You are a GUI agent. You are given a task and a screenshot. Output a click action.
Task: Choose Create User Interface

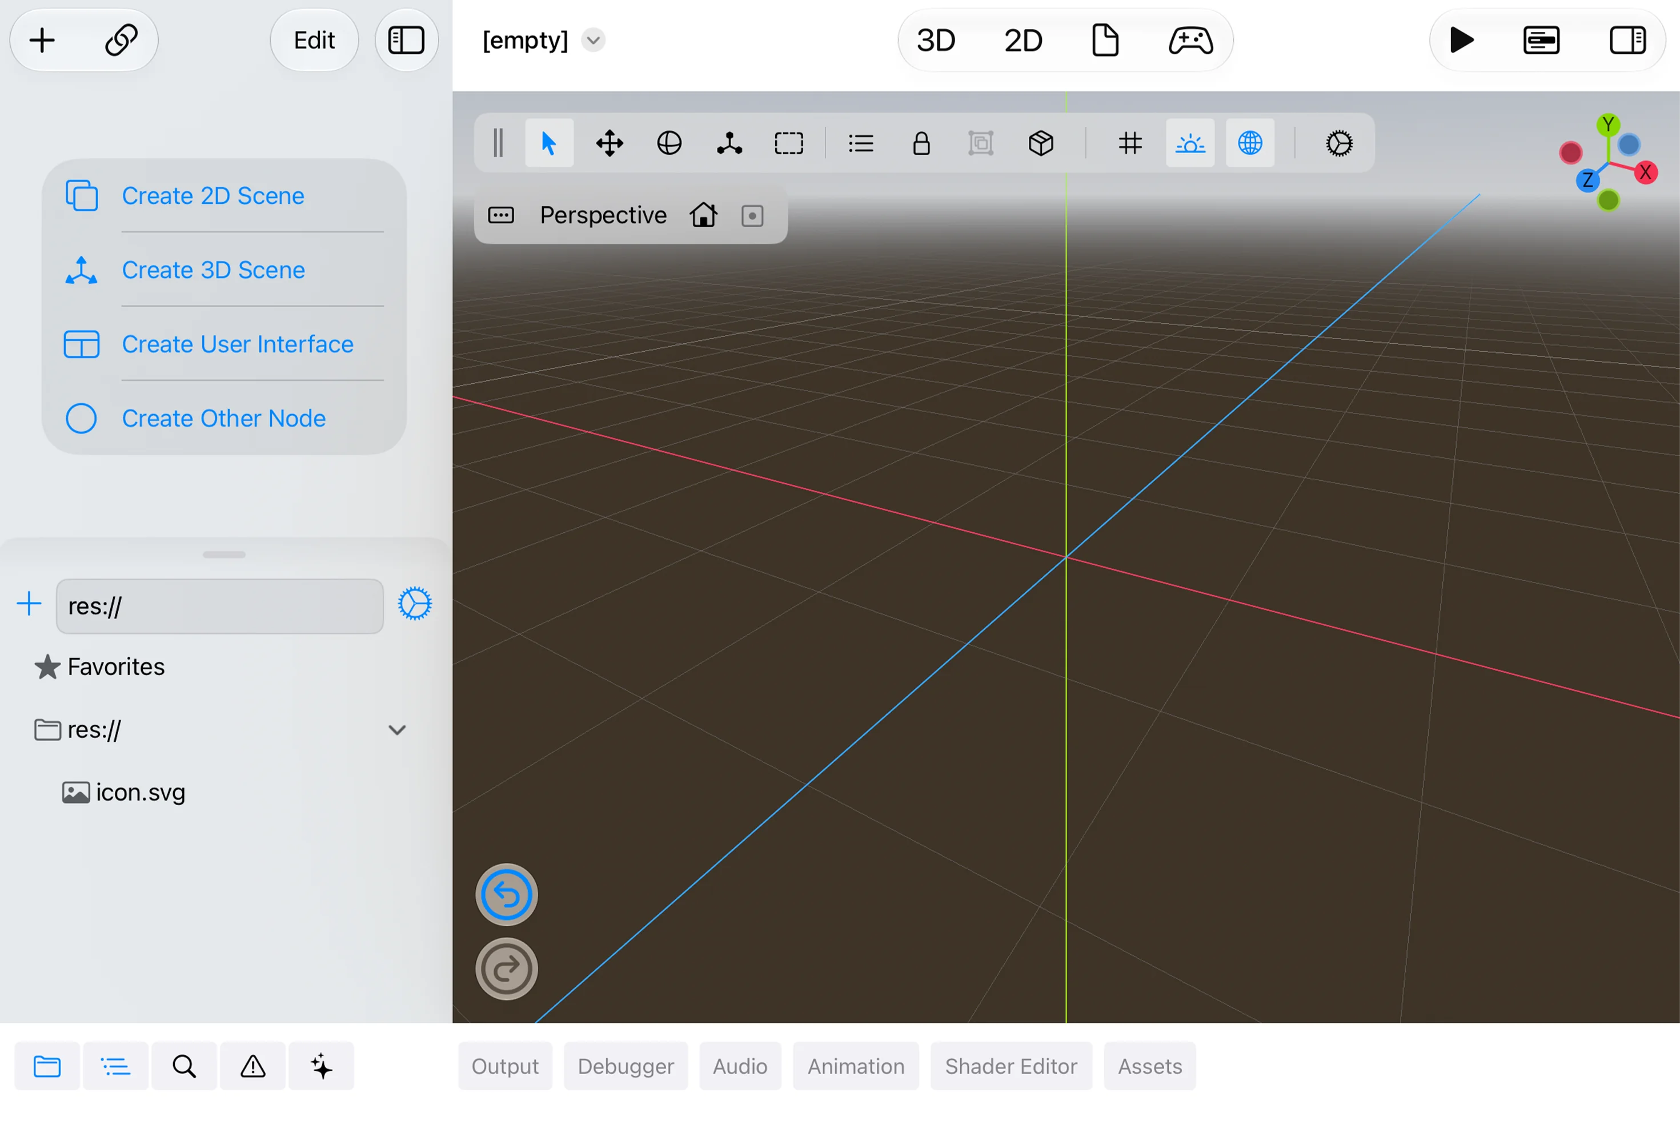click(x=224, y=344)
